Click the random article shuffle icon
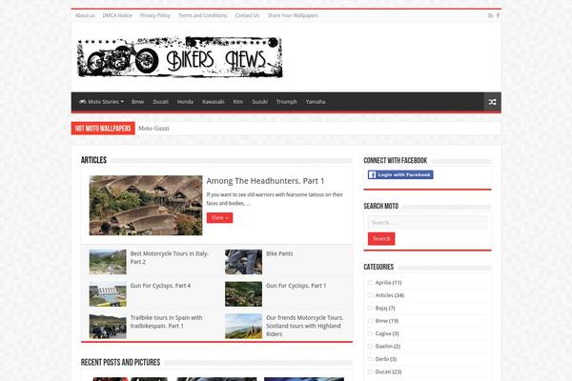The image size is (572, 381). pyautogui.click(x=492, y=102)
